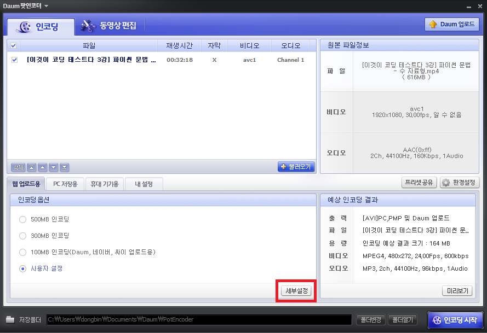Select the 웹 업로드용 tab
Image resolution: width=487 pixels, height=333 pixels.
(26, 184)
